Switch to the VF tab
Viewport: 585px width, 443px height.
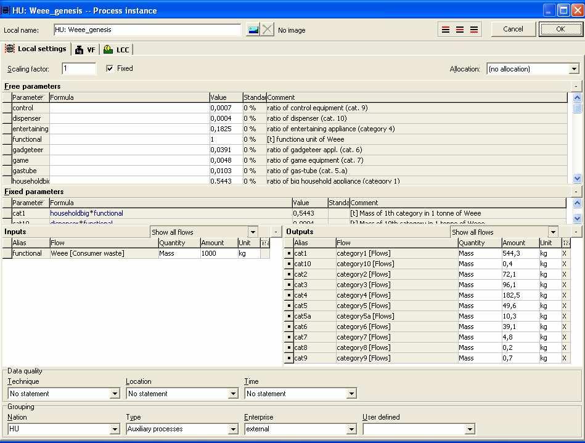(x=86, y=49)
